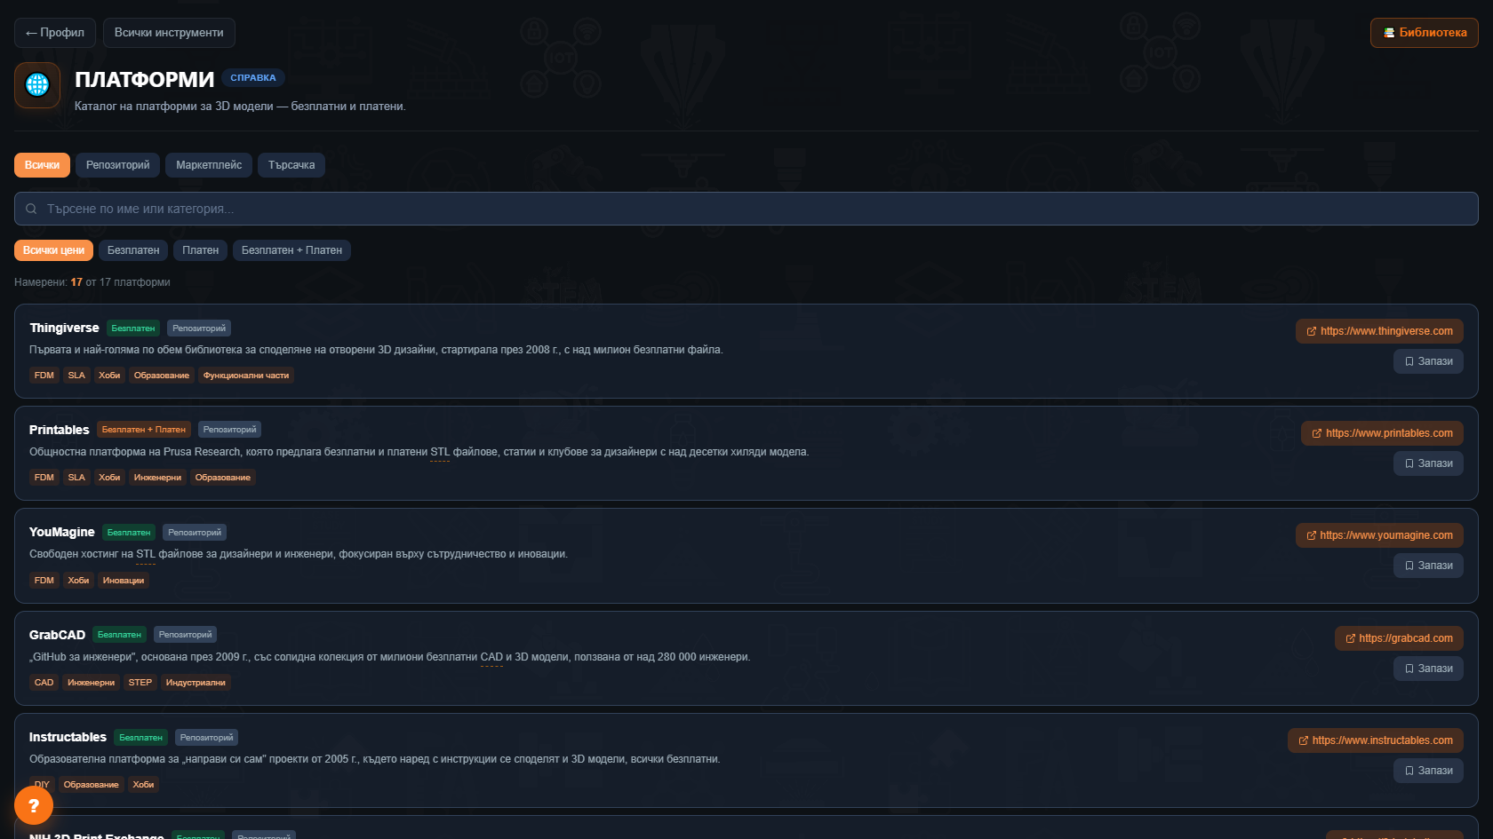Open the thingiverse.com link
1493x839 pixels.
(1379, 331)
